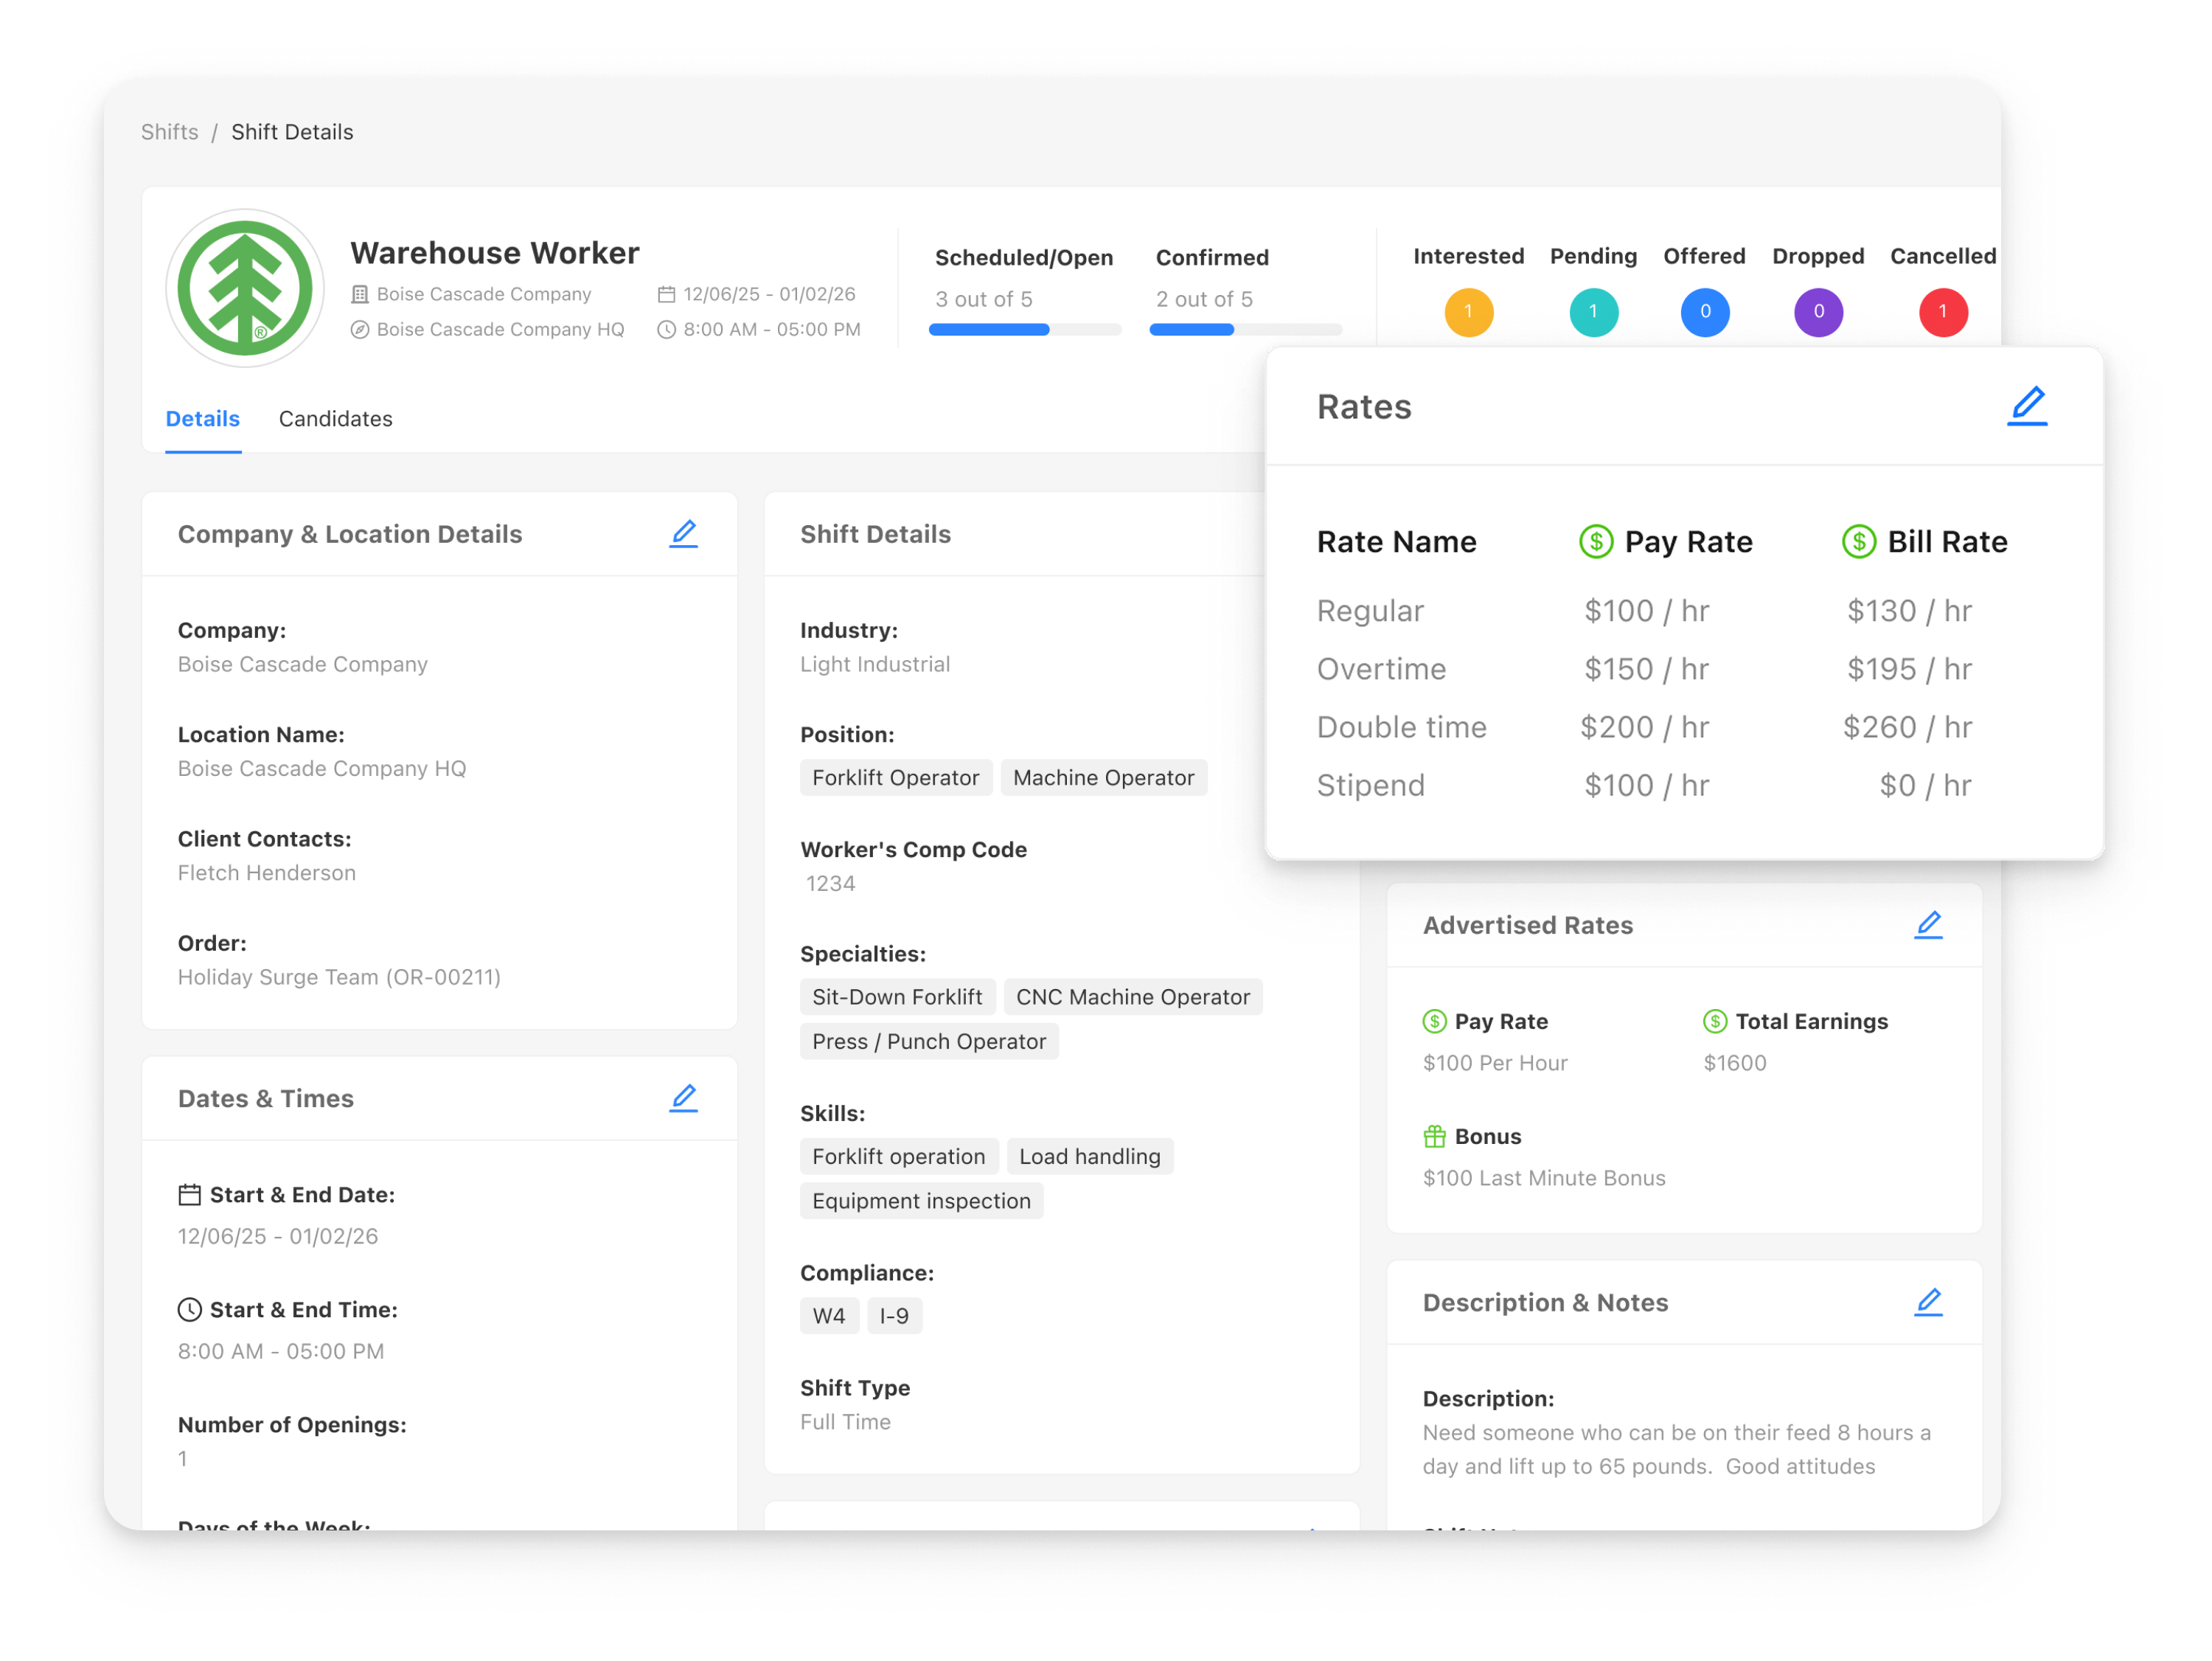Click the Machine Operator position tag
Viewport: 2212px width, 1661px height.
point(1104,777)
